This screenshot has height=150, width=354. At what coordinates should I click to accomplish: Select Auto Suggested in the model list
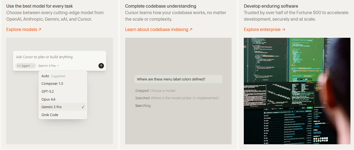coord(53,76)
